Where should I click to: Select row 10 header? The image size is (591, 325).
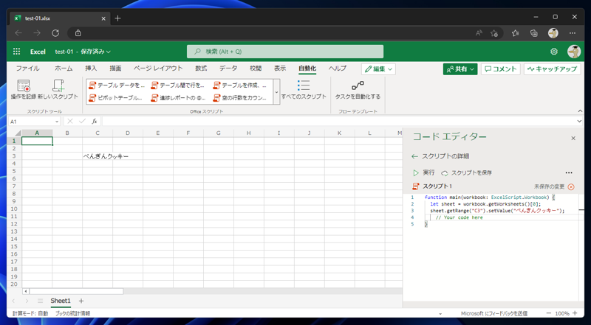(x=14, y=209)
